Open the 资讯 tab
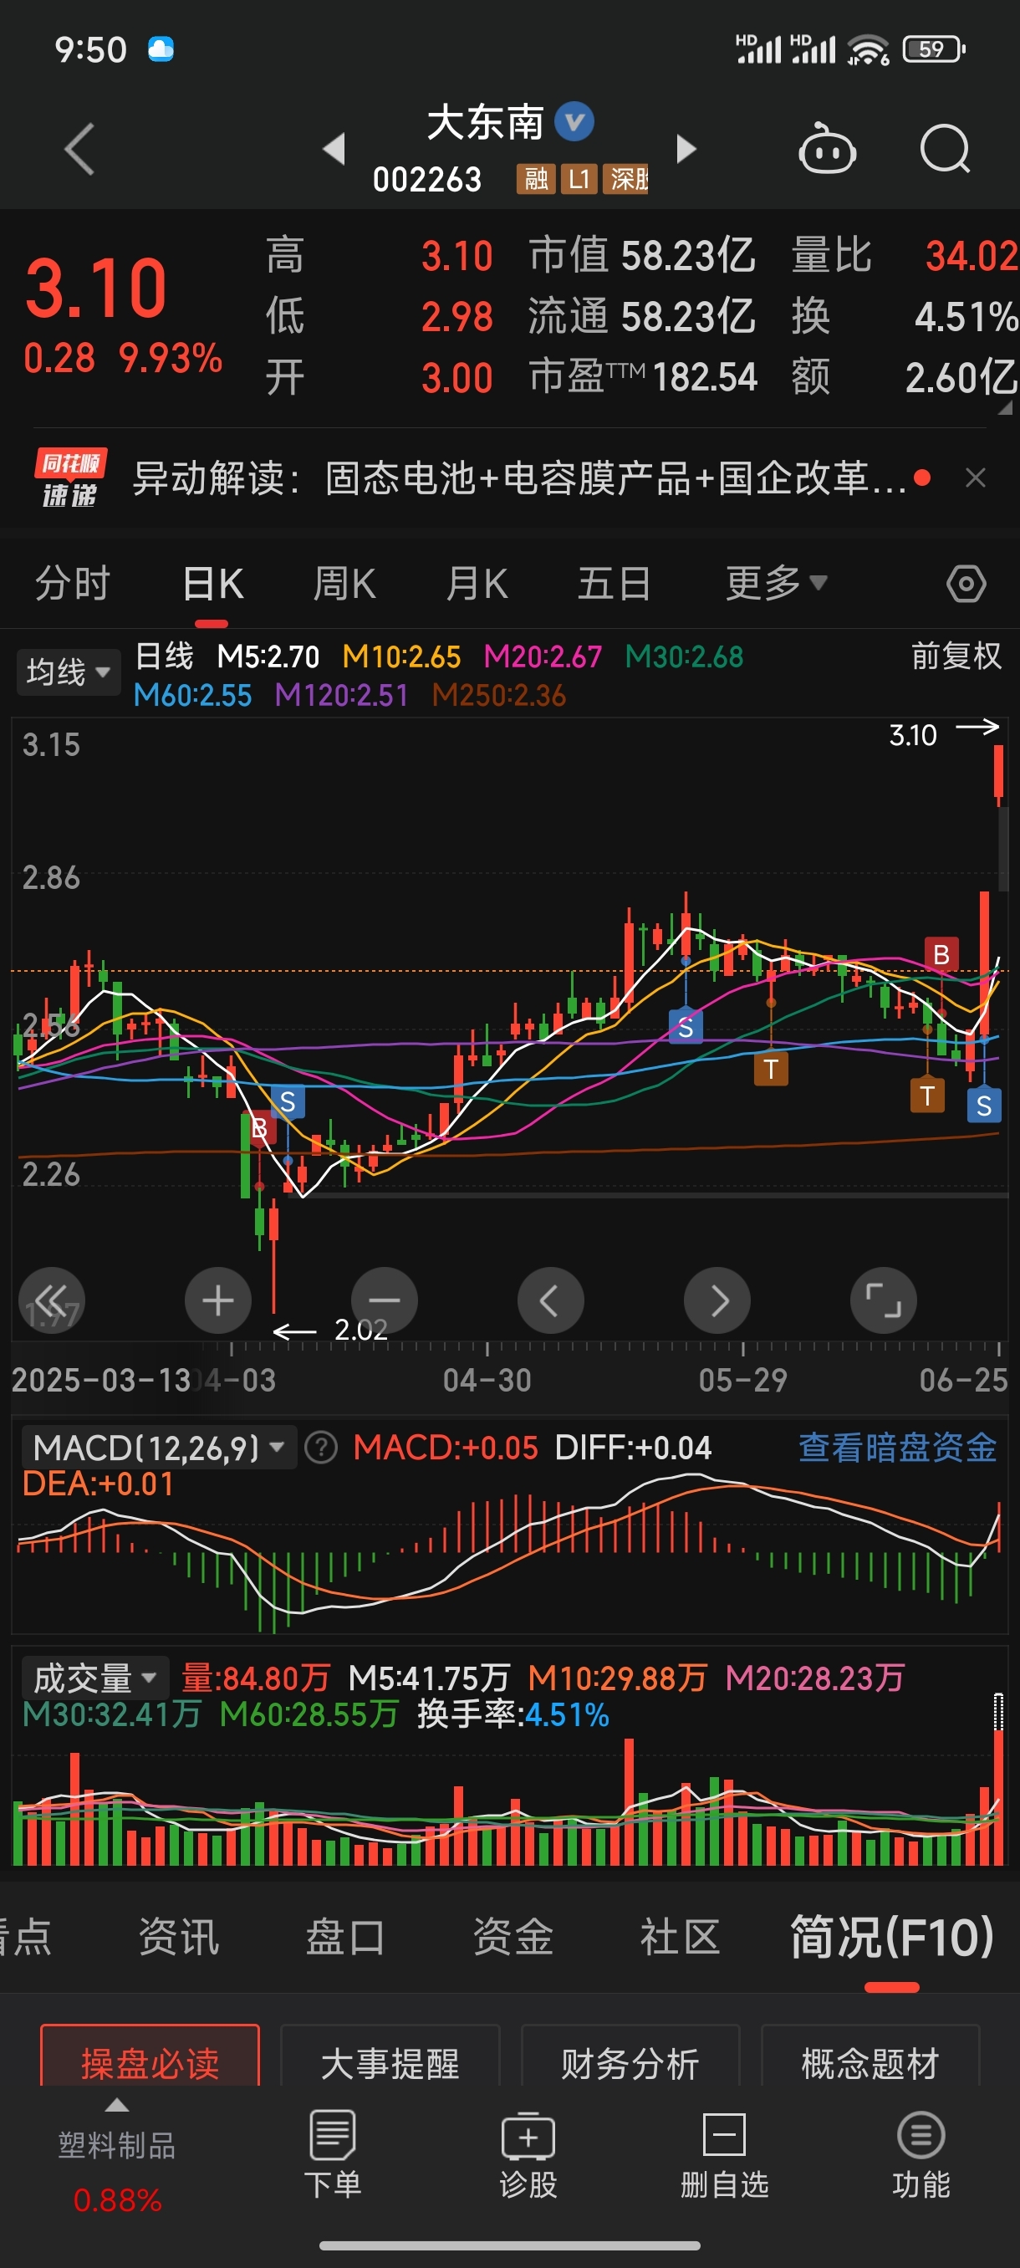This screenshot has height=2268, width=1020. [x=179, y=1937]
